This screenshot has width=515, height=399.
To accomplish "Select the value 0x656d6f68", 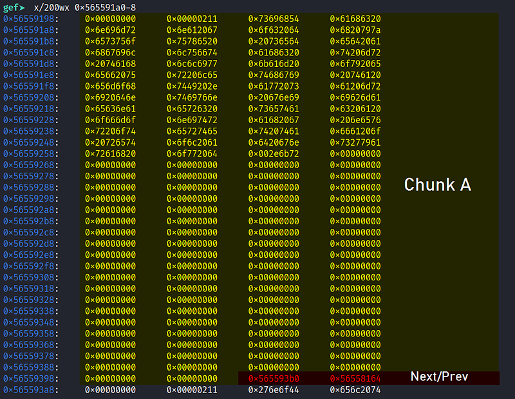I will (x=110, y=86).
